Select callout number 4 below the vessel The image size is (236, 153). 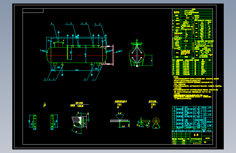click(50, 79)
